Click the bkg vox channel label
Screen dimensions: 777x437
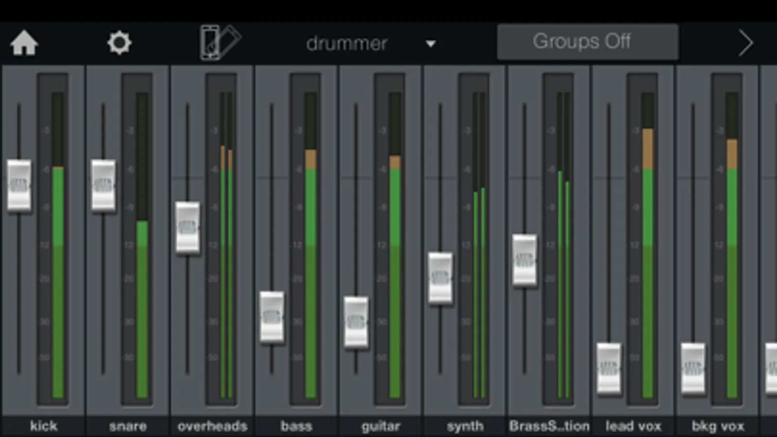[x=718, y=426]
